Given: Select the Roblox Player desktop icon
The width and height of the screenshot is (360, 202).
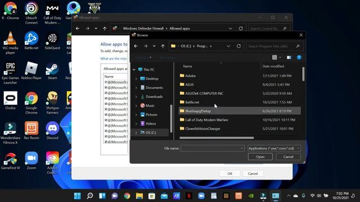Looking at the screenshot, I should pyautogui.click(x=31, y=71).
